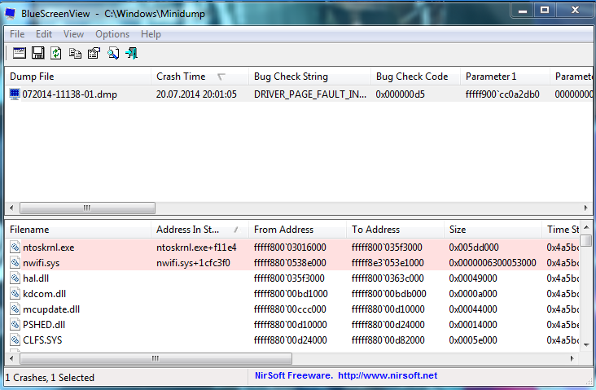The image size is (596, 390).
Task: Click parameter value fffff900`cc0a2db0
Action: [x=502, y=94]
